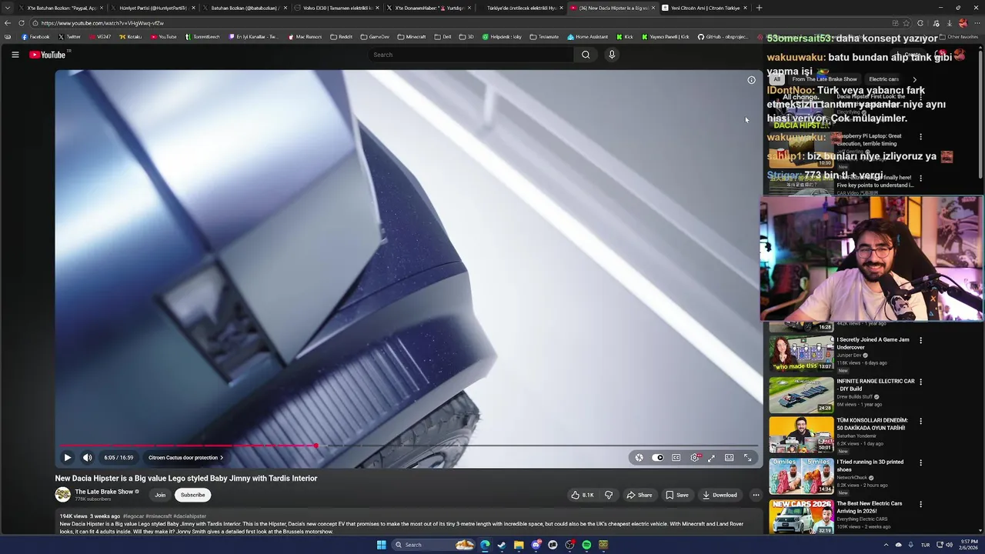Screen dimensions: 985x554
Task: Download the Dacia Hipster video
Action: pyautogui.click(x=720, y=495)
